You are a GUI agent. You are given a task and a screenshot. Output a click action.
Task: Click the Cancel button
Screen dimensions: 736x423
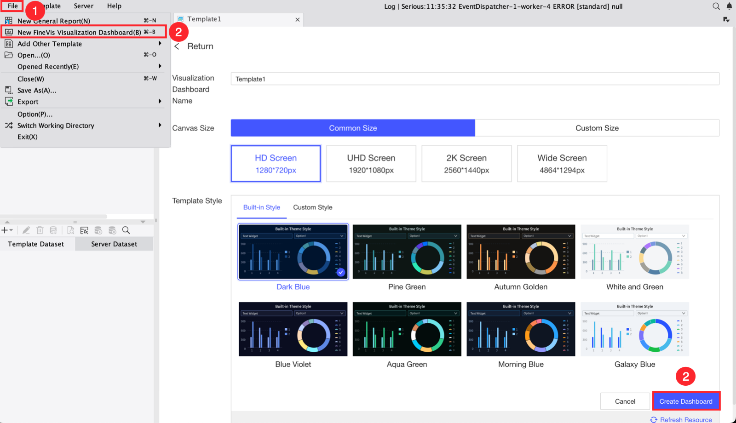pyautogui.click(x=625, y=401)
